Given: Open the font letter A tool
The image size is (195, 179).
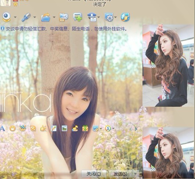Looking at the screenshot, I should 2,128.
